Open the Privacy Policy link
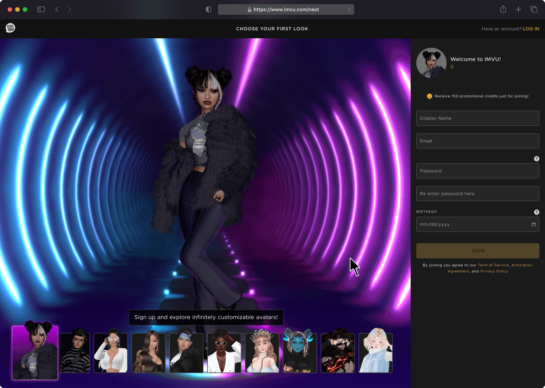Viewport: 545px width, 388px height. (494, 271)
